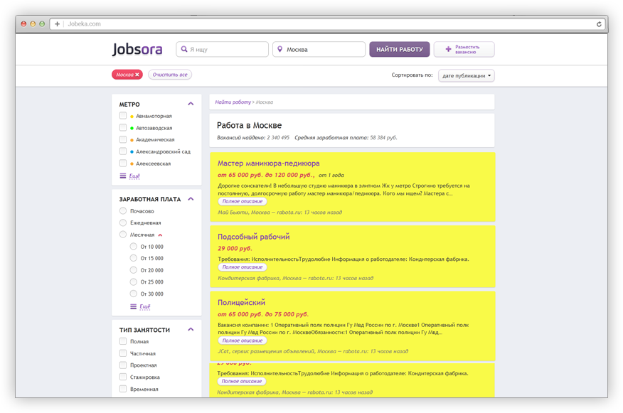The width and height of the screenshot is (623, 413).
Task: Show more metro stations via Ещё
Action: [134, 176]
